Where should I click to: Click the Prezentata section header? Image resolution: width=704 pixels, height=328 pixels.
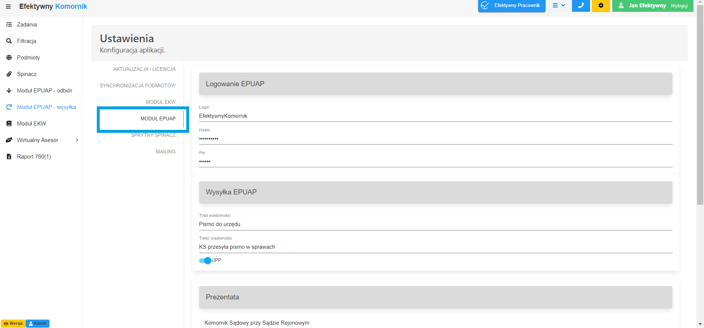[436, 297]
